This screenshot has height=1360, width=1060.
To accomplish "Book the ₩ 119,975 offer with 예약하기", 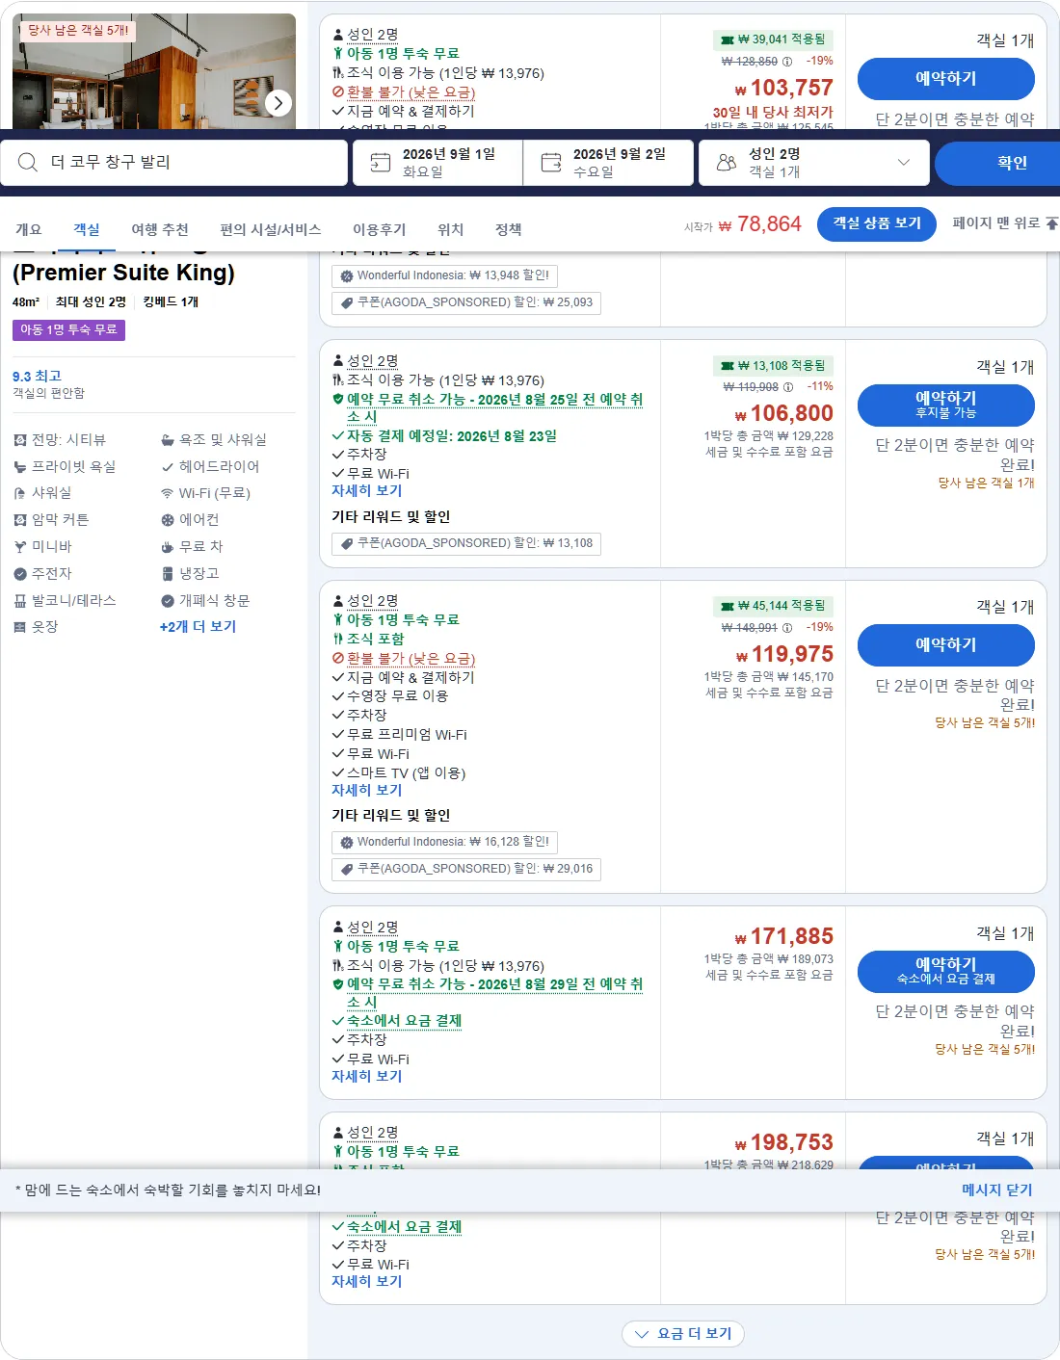I will pos(945,645).
